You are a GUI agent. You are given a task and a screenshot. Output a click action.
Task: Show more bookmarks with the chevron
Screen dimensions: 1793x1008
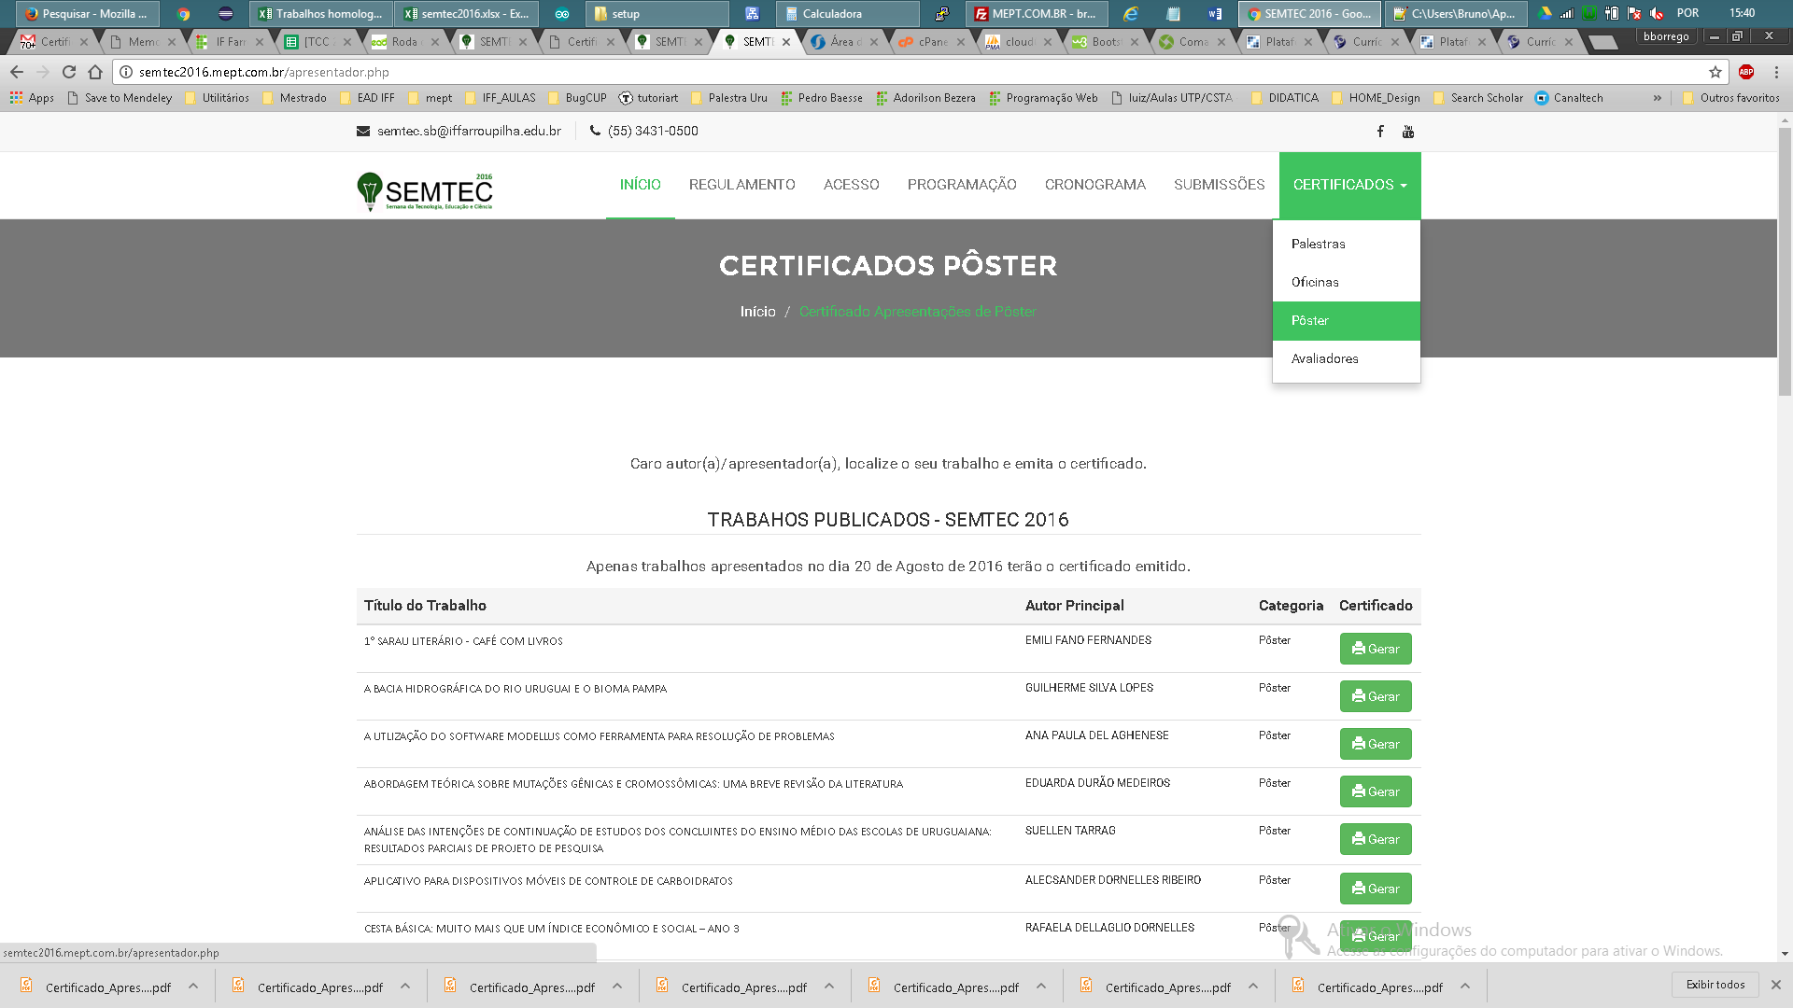(x=1657, y=98)
